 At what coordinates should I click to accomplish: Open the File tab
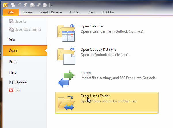[11, 12]
